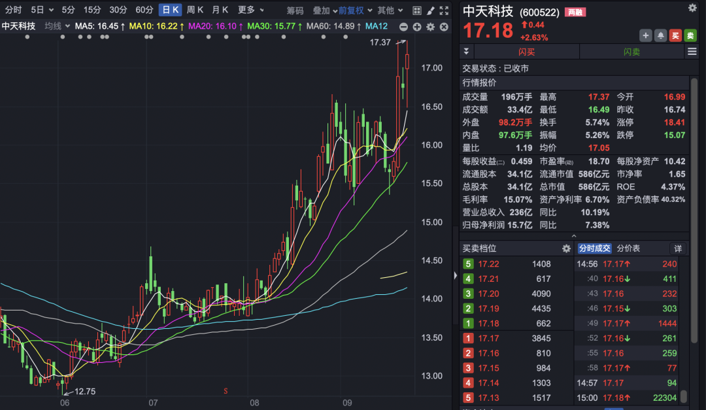Switch to 月K monthly tab
Screen dimensions: 706x410
[x=220, y=10]
